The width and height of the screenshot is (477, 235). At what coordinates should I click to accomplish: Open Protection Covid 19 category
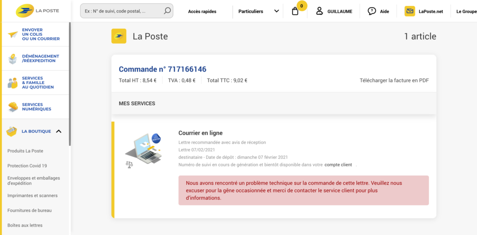pos(27,166)
